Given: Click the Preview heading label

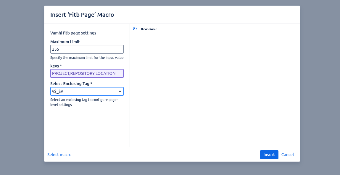Looking at the screenshot, I should click(x=148, y=29).
